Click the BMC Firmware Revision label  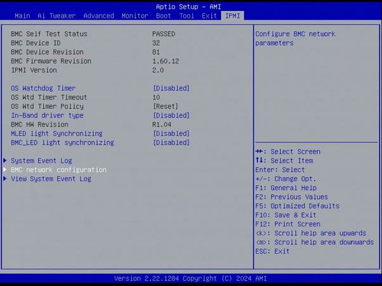tap(51, 61)
